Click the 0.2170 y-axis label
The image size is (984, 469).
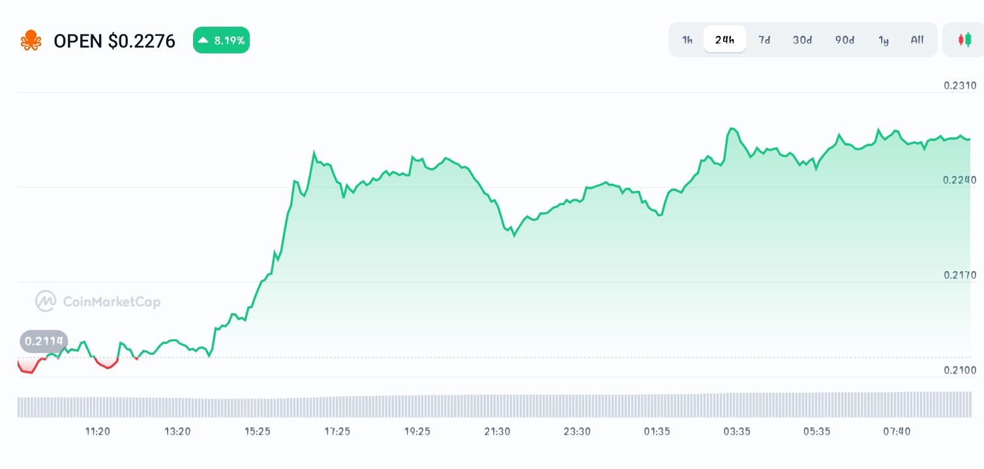click(960, 275)
